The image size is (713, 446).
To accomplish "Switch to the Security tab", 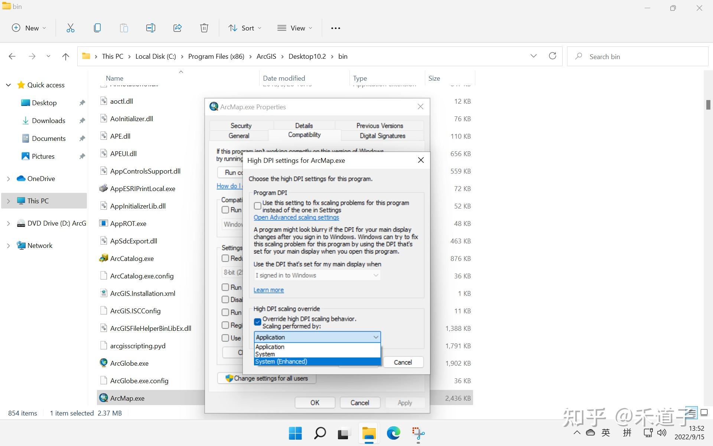I will [x=241, y=126].
